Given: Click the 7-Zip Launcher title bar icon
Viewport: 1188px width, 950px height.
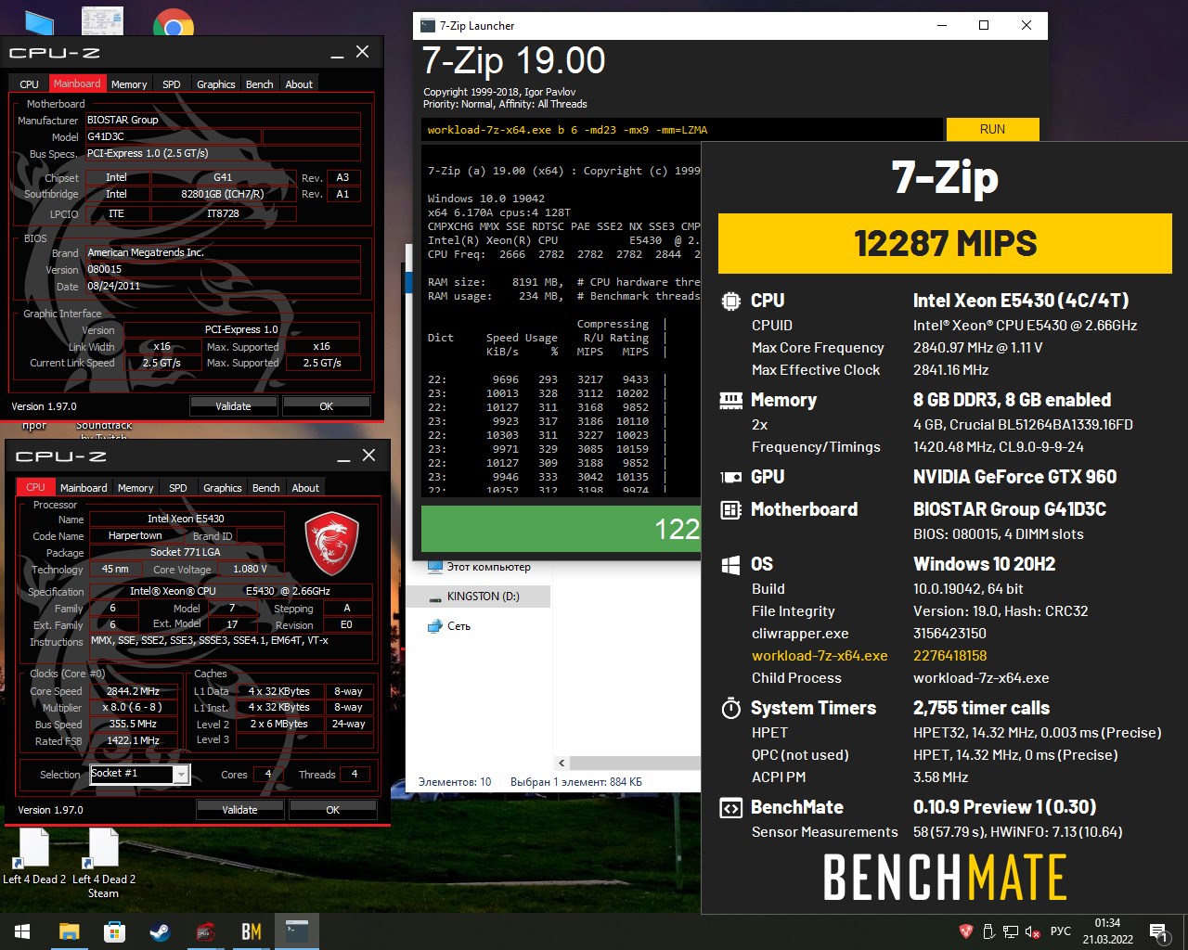Looking at the screenshot, I should tap(428, 25).
